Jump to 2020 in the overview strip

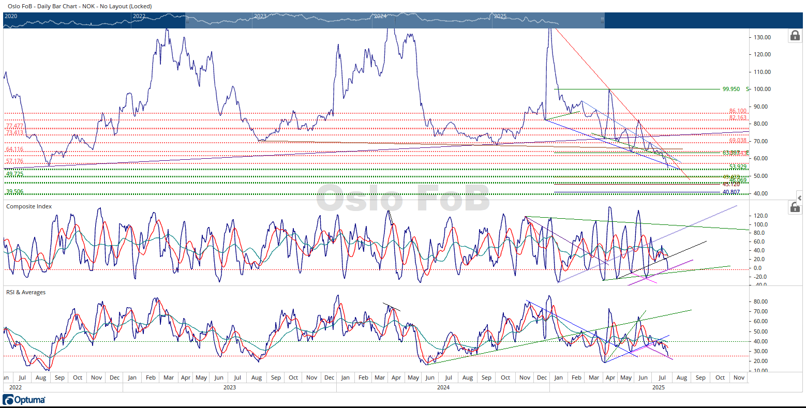11,16
